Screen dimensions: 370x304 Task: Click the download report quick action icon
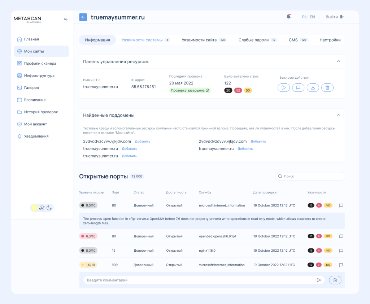313,87
